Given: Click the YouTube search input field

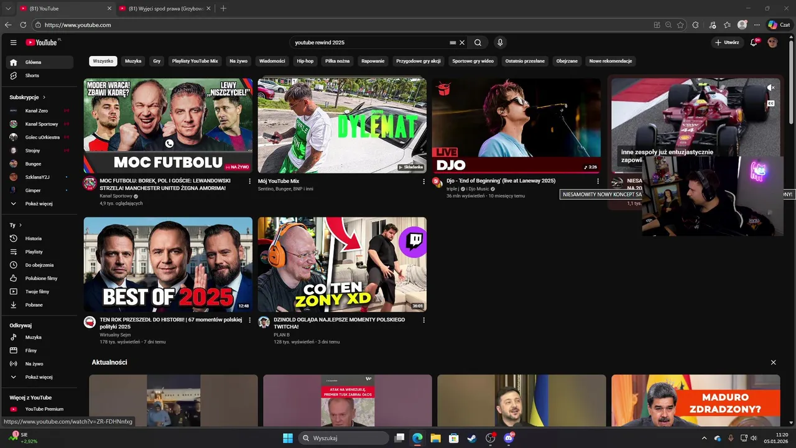Looking at the screenshot, I should [370, 42].
